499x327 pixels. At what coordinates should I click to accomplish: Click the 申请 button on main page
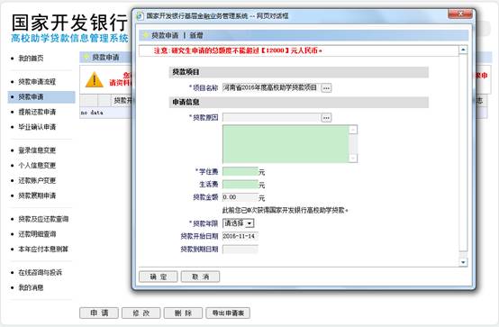(x=99, y=313)
